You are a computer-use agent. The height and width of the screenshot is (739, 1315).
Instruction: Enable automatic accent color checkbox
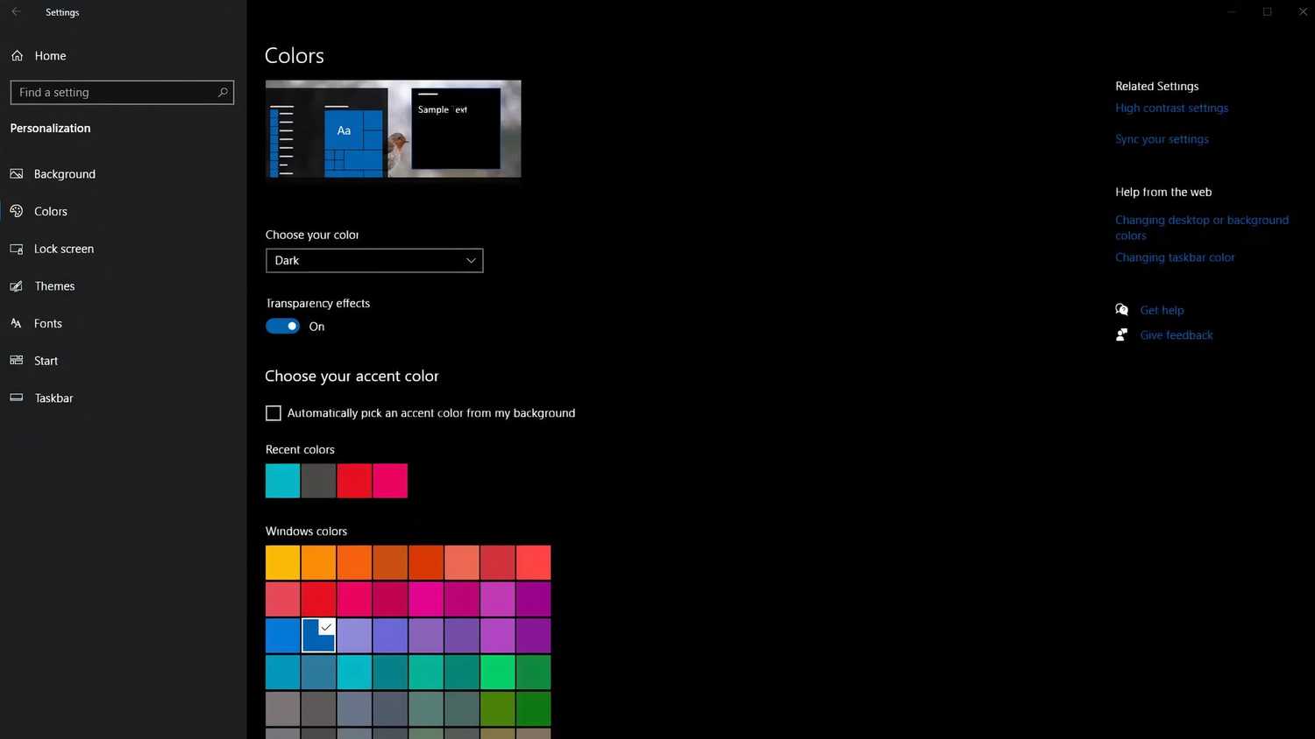(274, 413)
